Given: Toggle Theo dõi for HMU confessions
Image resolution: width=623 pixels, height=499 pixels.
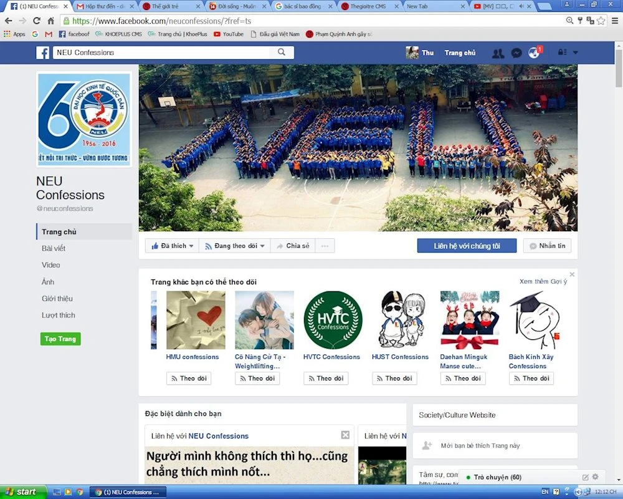Looking at the screenshot, I should tap(189, 378).
